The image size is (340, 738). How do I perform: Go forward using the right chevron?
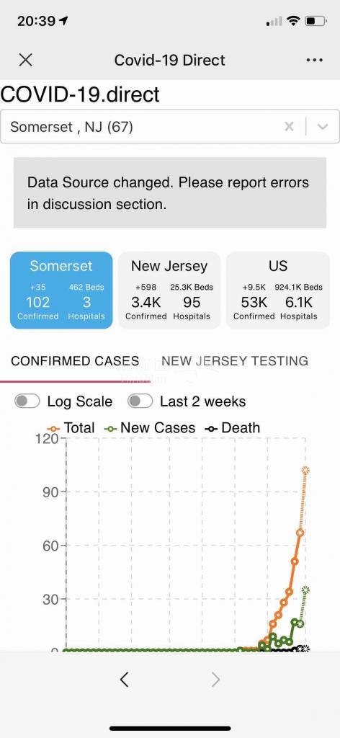click(x=215, y=679)
